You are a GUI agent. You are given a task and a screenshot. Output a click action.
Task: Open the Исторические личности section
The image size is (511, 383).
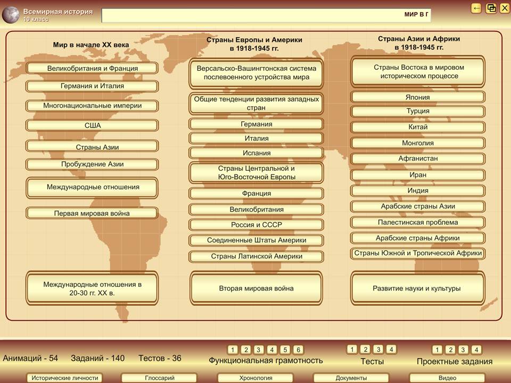pos(64,378)
